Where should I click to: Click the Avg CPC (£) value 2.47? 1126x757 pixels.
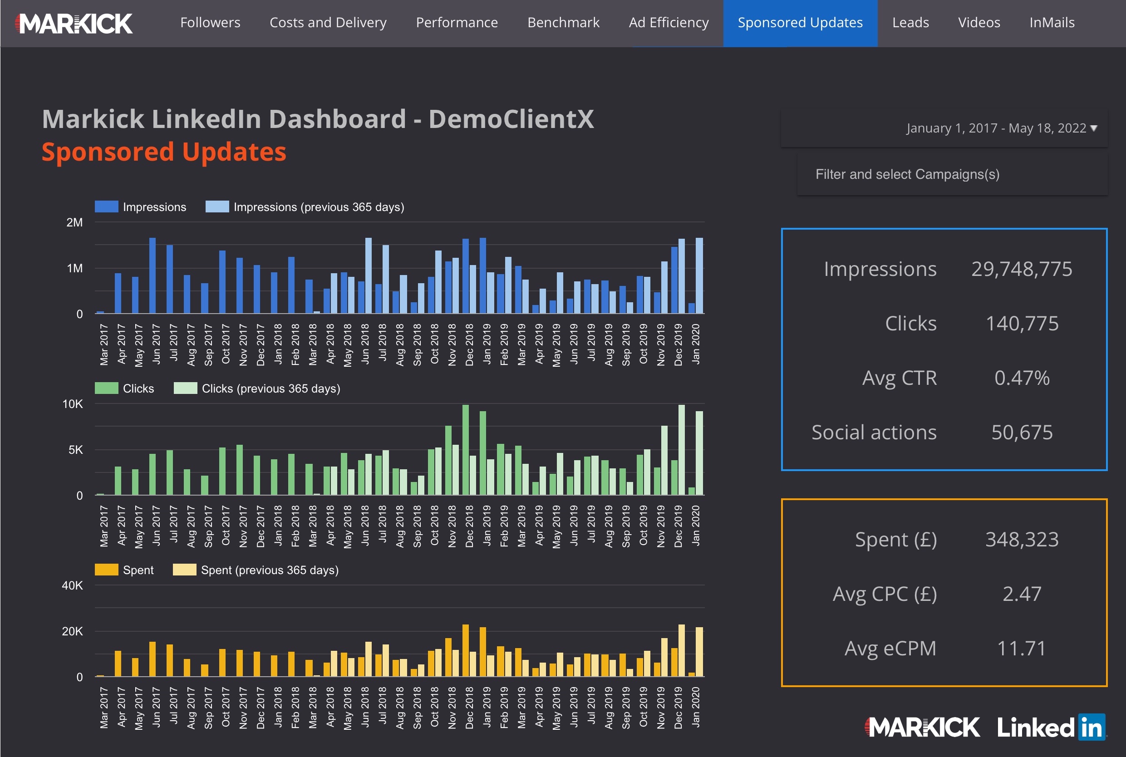tap(1021, 595)
